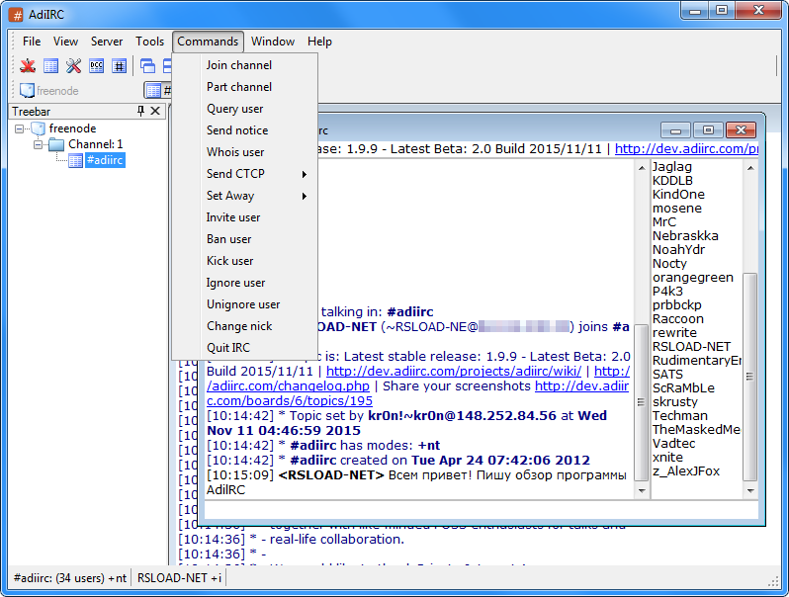Open the channel list hash icon
Image resolution: width=789 pixels, height=597 pixels.
point(120,66)
